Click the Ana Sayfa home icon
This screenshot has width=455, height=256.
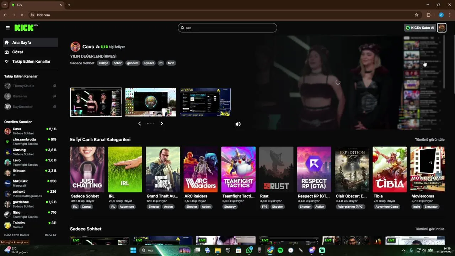[7, 42]
